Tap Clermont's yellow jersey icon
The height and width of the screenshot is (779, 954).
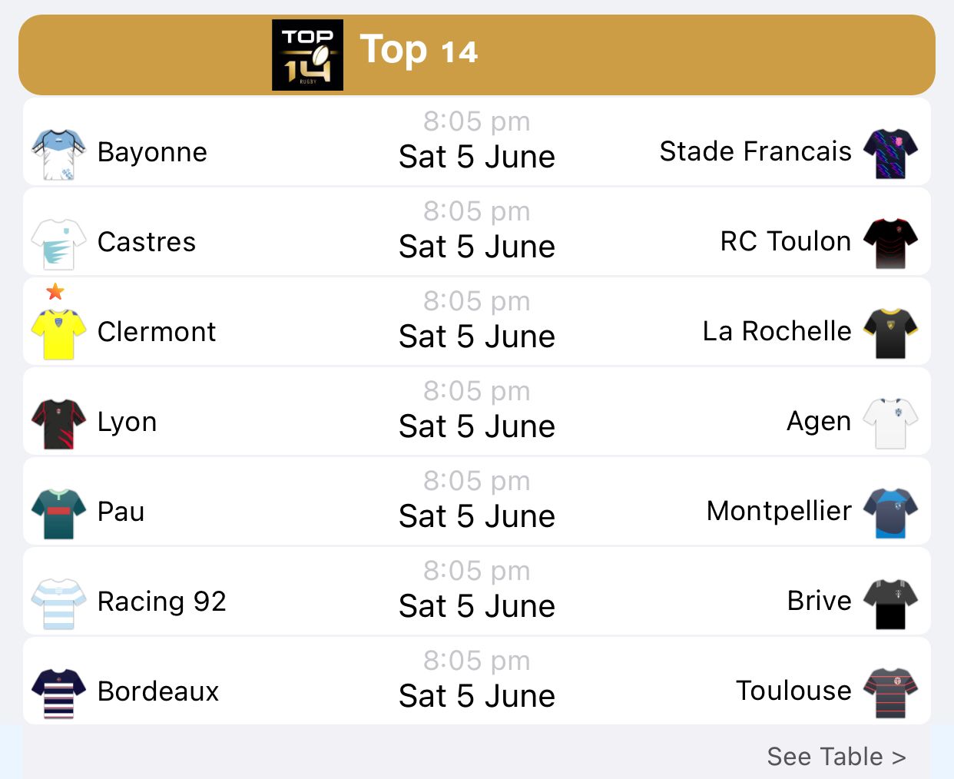(x=58, y=333)
